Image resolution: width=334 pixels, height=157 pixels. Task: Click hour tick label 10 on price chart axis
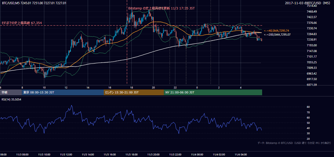tap(44, 87)
